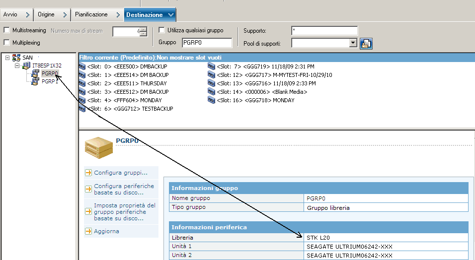Increase the max stream number spinner
This screenshot has width=475, height=260.
pos(144,29)
